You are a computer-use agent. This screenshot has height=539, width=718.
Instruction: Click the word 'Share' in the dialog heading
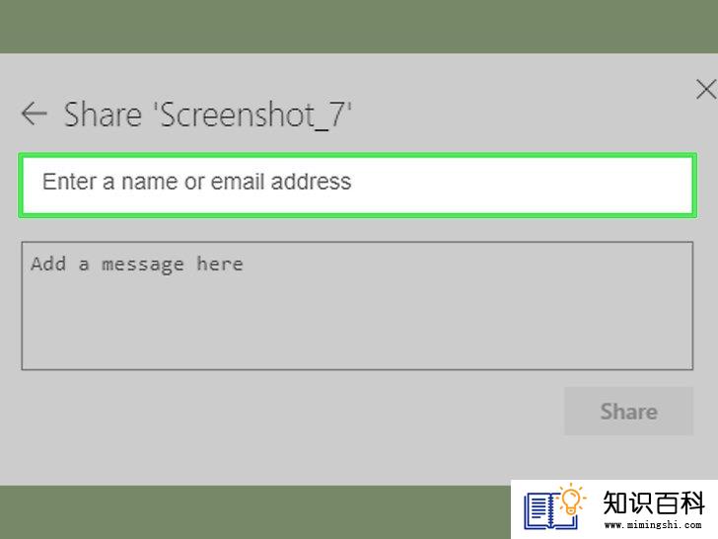point(103,115)
